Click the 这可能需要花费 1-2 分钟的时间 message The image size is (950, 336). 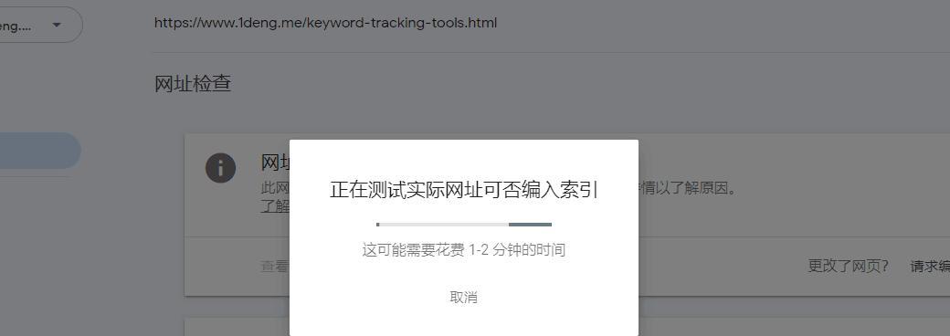[x=463, y=250]
